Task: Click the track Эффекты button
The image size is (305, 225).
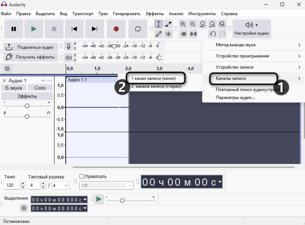Action: (x=27, y=96)
